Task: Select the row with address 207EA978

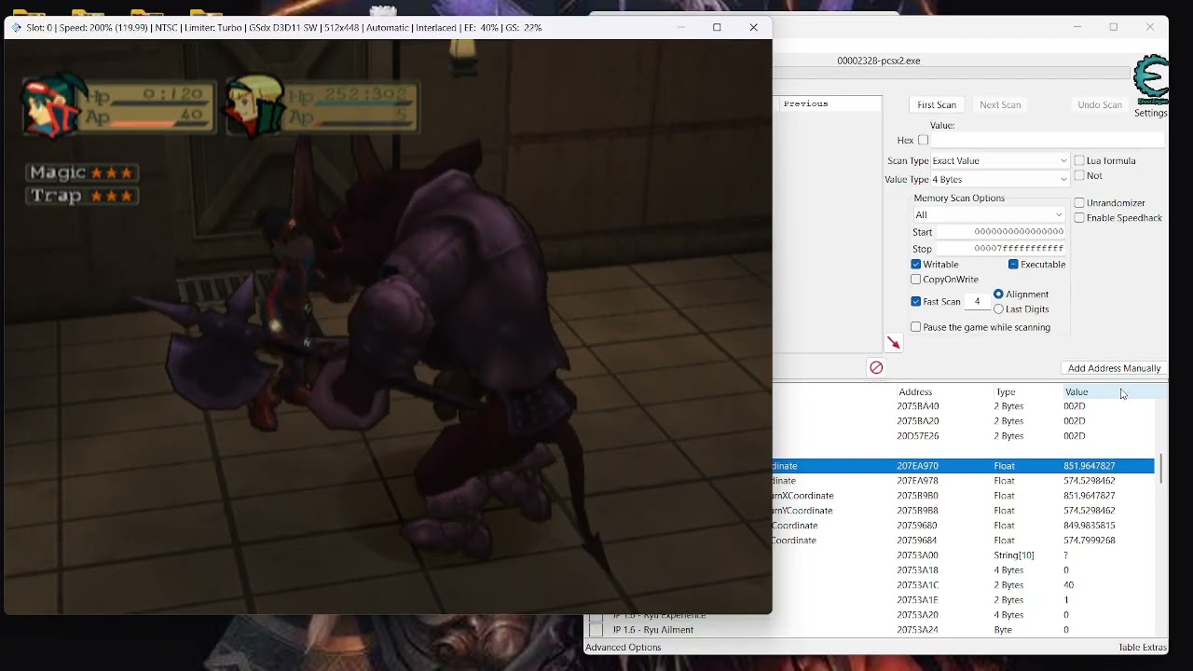Action: pyautogui.click(x=964, y=481)
